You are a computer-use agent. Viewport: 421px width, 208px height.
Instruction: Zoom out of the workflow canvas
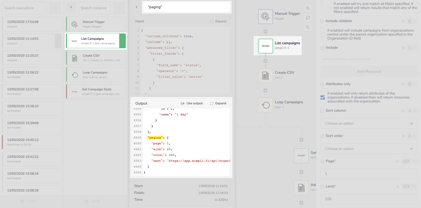(x=308, y=27)
